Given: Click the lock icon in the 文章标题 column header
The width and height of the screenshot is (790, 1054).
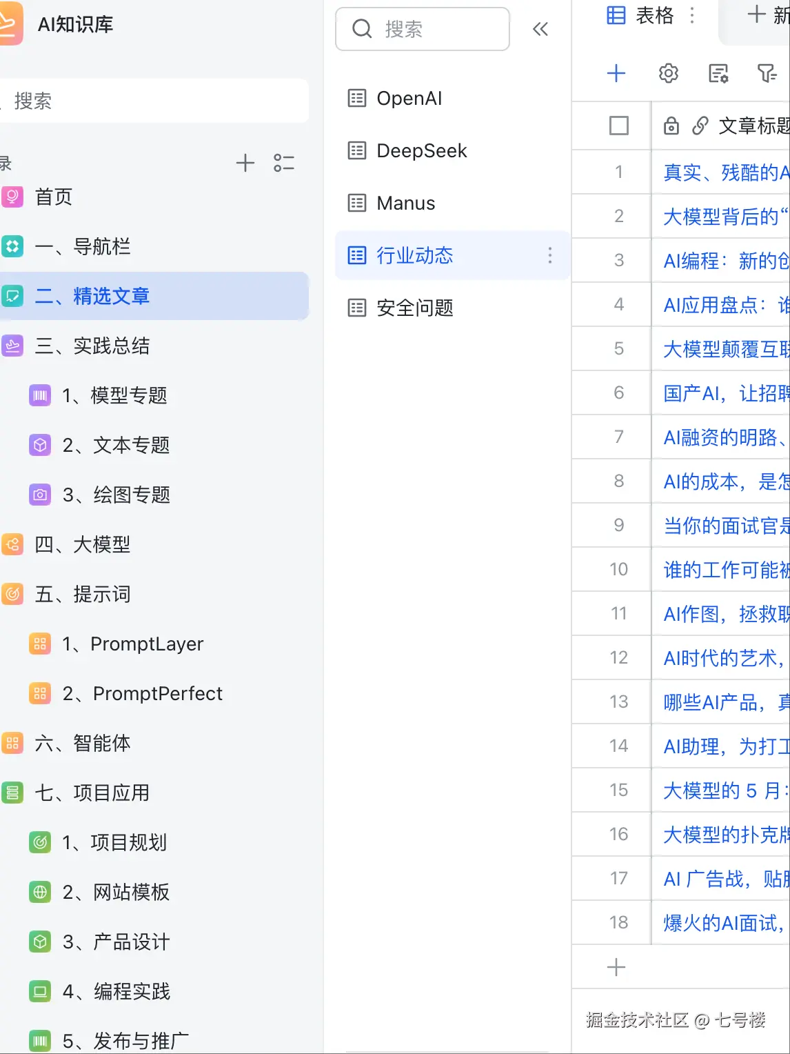Looking at the screenshot, I should (671, 126).
